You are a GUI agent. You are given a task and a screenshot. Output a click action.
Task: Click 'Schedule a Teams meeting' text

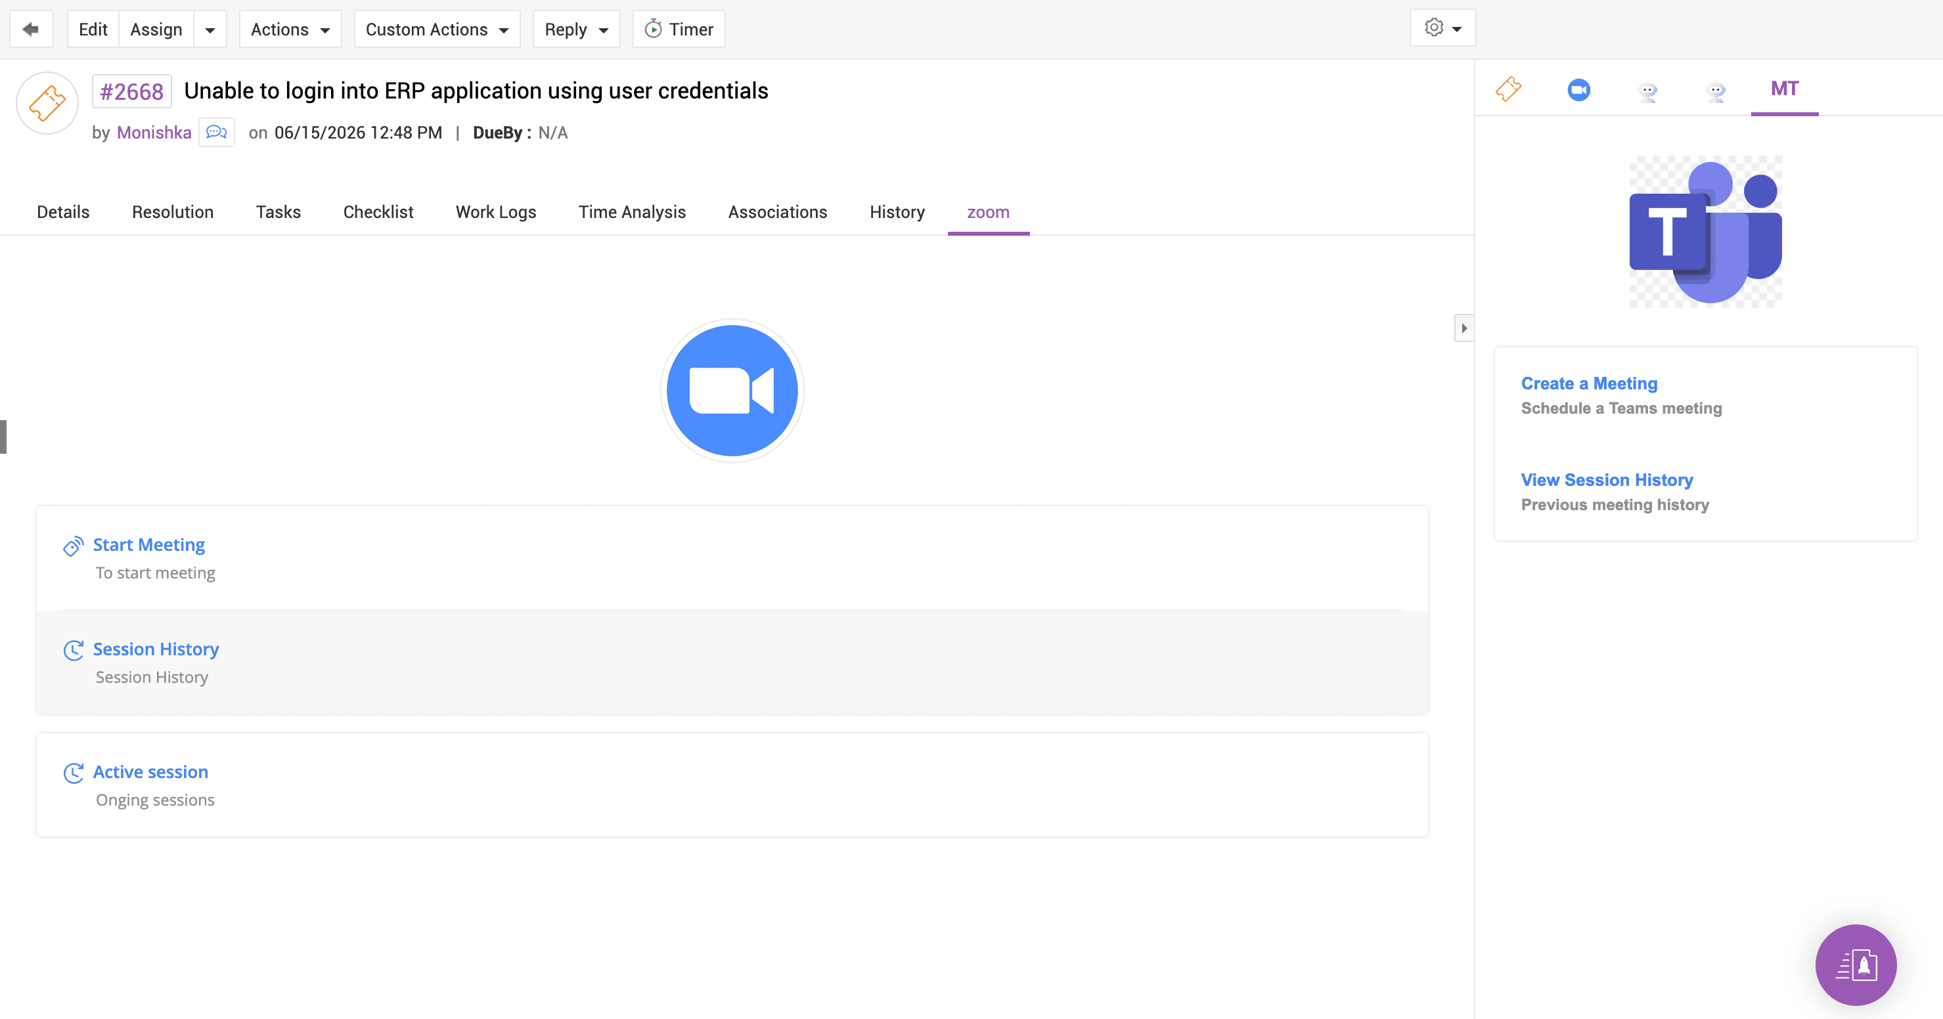coord(1622,408)
